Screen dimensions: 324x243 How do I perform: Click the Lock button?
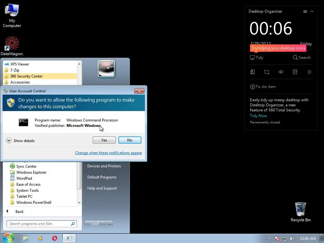pos(95,224)
